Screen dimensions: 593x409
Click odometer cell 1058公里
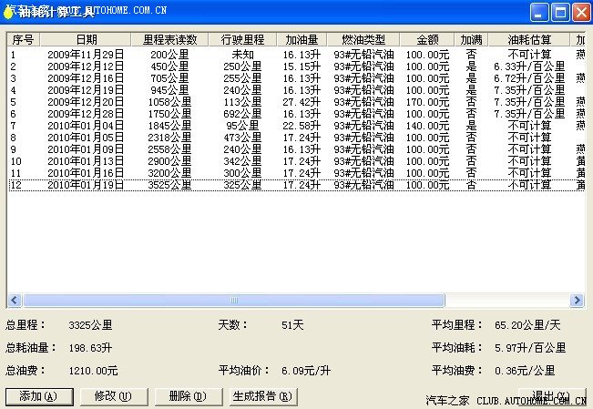coord(169,102)
